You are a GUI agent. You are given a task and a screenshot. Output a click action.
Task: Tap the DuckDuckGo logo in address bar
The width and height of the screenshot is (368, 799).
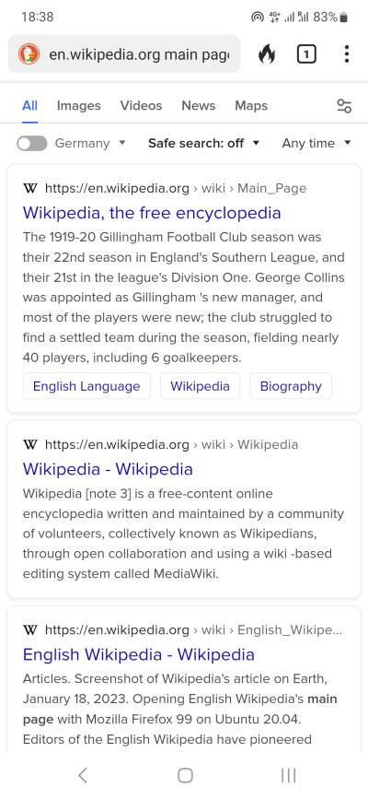click(29, 54)
